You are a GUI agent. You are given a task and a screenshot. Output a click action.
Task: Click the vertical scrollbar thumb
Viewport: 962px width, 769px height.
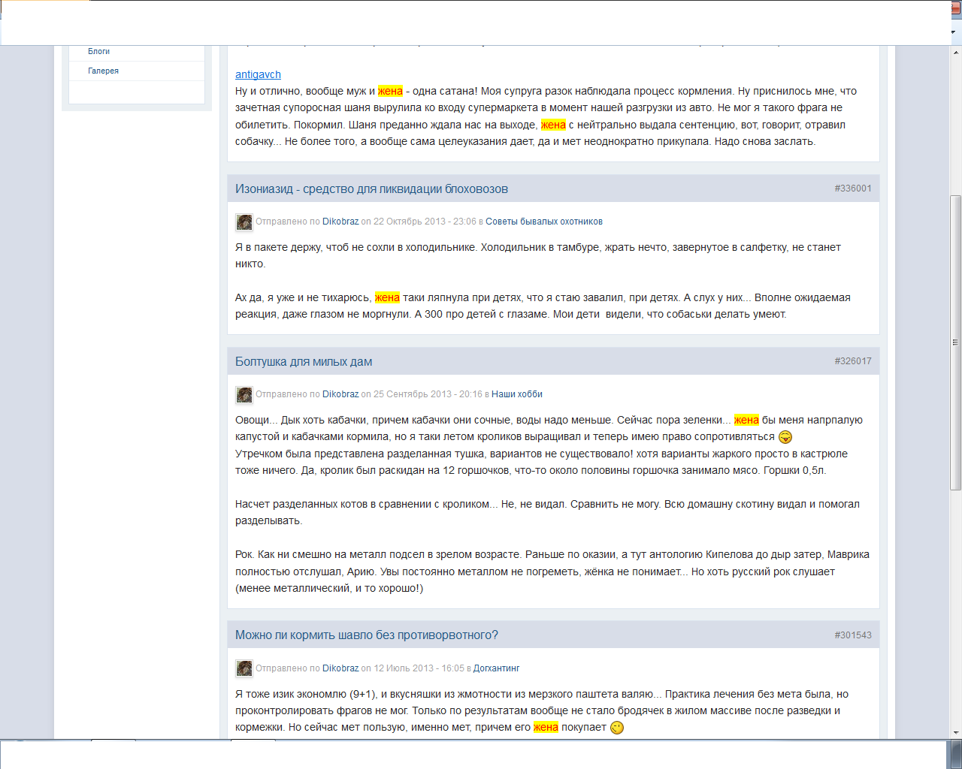[x=956, y=342]
